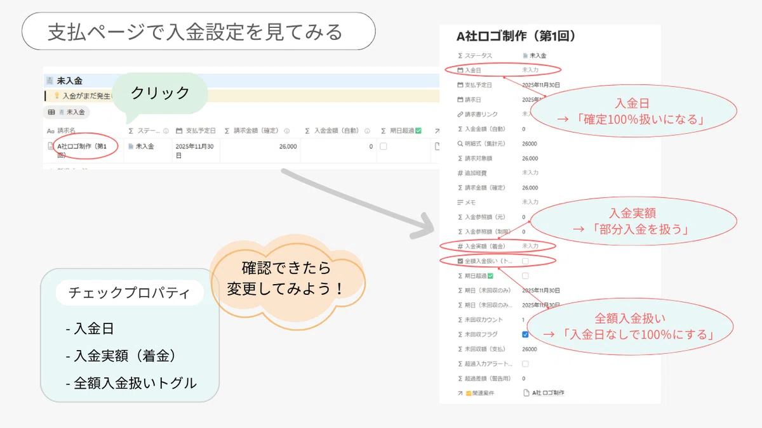Click the calendar icon of 入金日 property

click(460, 70)
